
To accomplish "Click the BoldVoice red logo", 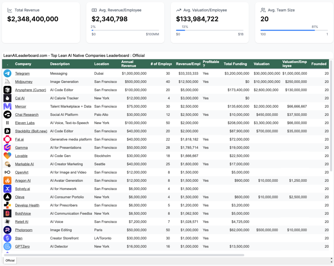I will click(x=8, y=213).
